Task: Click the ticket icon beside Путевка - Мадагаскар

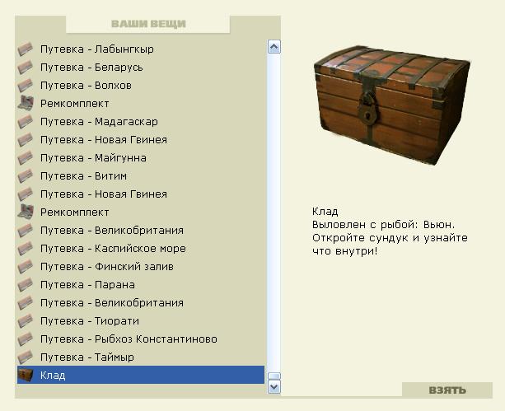Action: click(x=25, y=121)
